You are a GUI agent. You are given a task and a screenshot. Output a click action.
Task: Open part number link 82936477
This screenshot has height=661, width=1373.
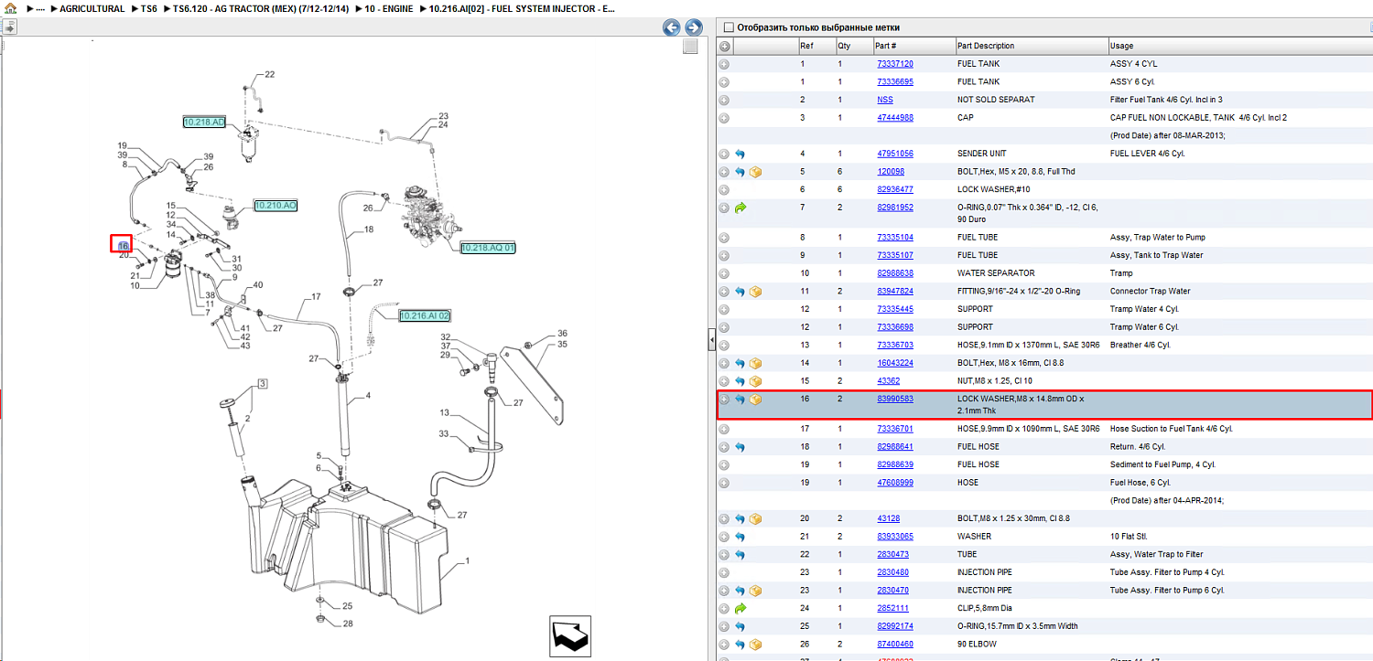(x=895, y=189)
